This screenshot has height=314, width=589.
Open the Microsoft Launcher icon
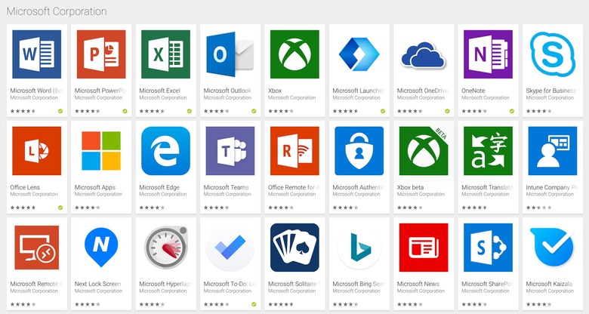click(x=359, y=54)
